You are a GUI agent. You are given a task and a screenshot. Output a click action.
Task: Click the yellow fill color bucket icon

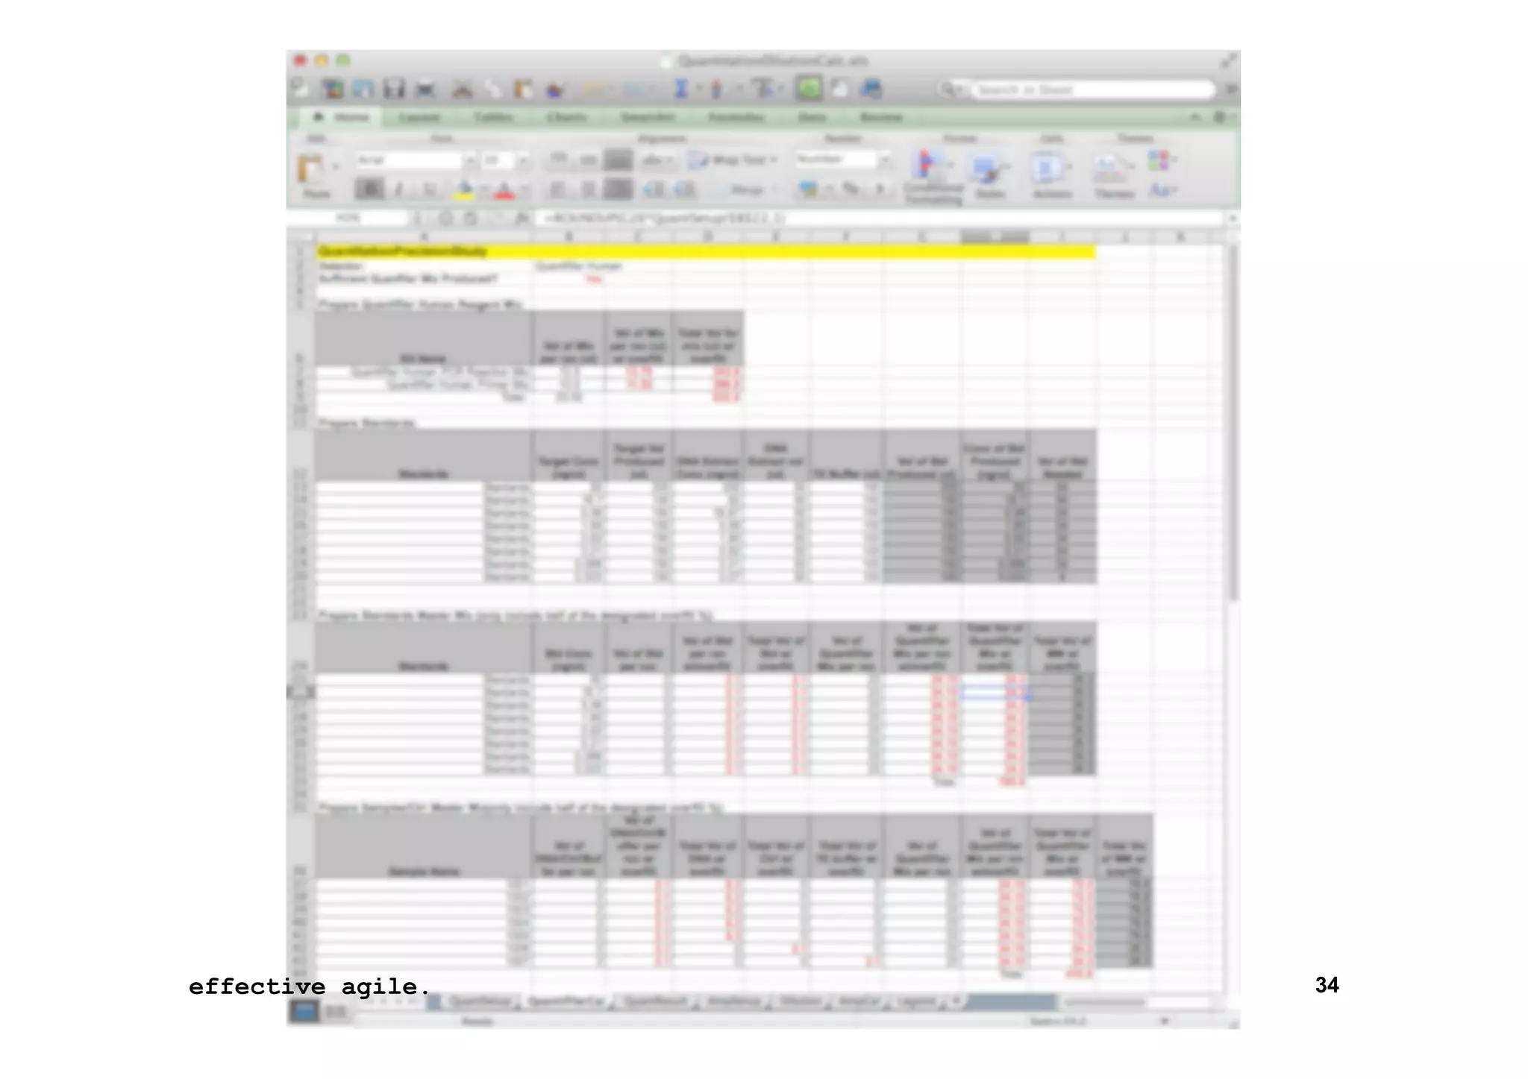pyautogui.click(x=464, y=190)
